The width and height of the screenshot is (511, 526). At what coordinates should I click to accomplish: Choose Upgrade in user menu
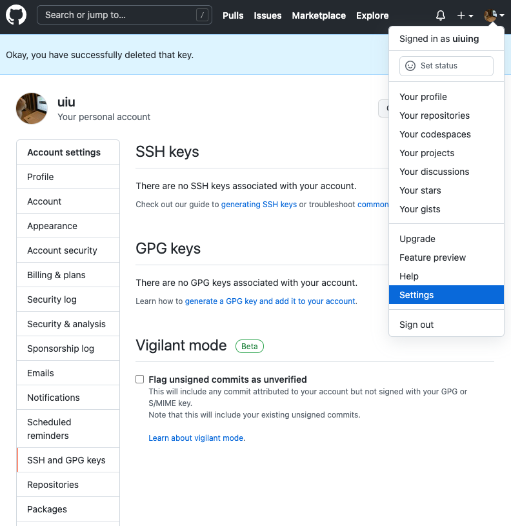coord(446,239)
